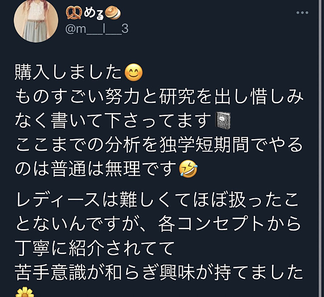Click the line 丁寧に紹介されてて
The width and height of the screenshot is (324, 297).
point(95,248)
